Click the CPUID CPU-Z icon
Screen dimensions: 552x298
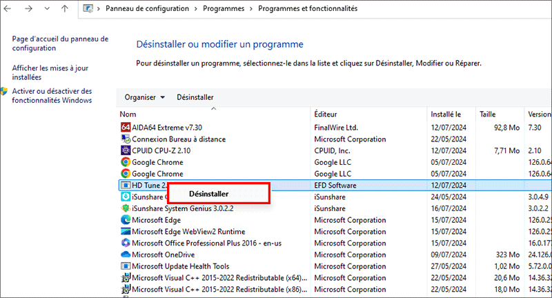coord(126,150)
